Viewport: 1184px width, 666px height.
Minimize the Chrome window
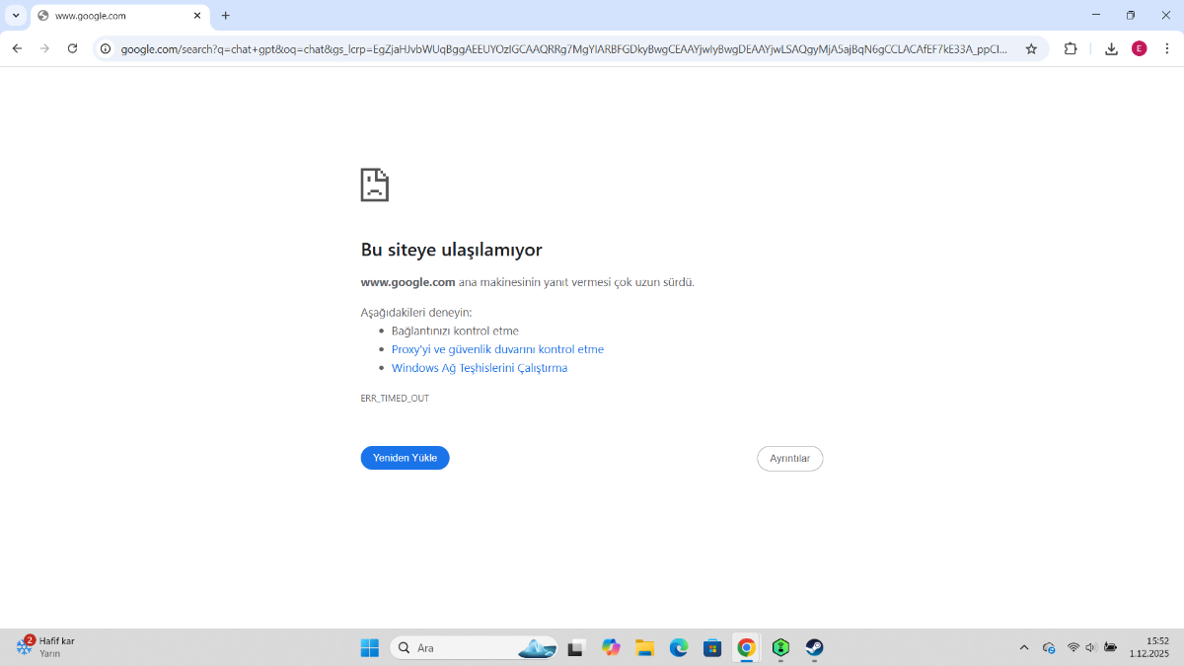(1096, 15)
